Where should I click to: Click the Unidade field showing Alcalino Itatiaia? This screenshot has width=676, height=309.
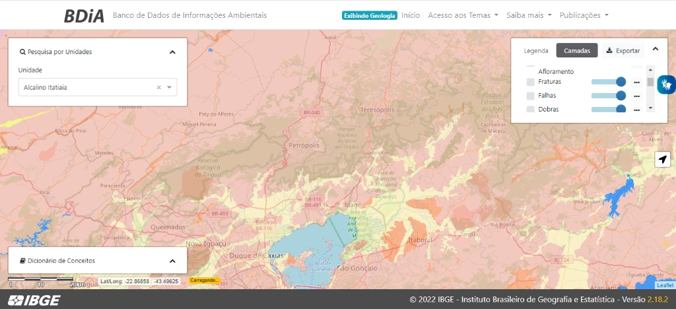98,87
